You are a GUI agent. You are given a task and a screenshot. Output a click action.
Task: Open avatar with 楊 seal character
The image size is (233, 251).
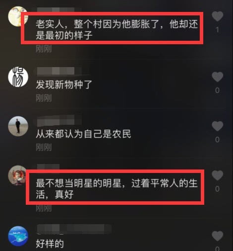coord(18,77)
